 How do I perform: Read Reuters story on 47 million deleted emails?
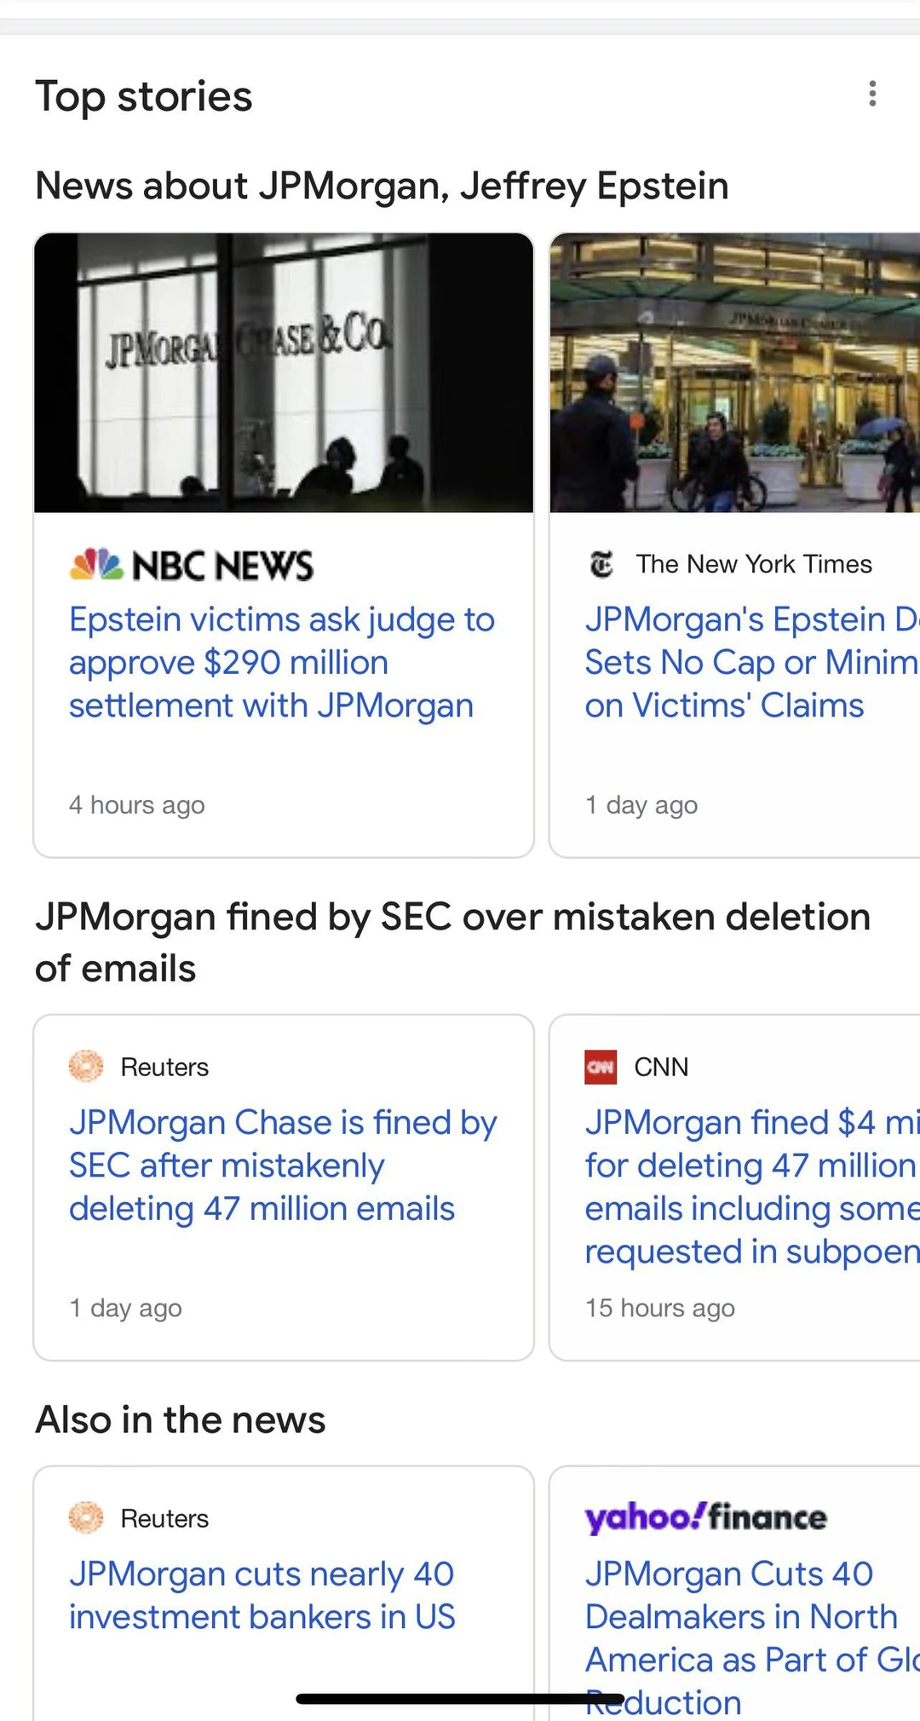[x=283, y=1166]
